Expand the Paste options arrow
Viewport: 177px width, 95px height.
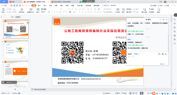pyautogui.click(x=5, y=12)
